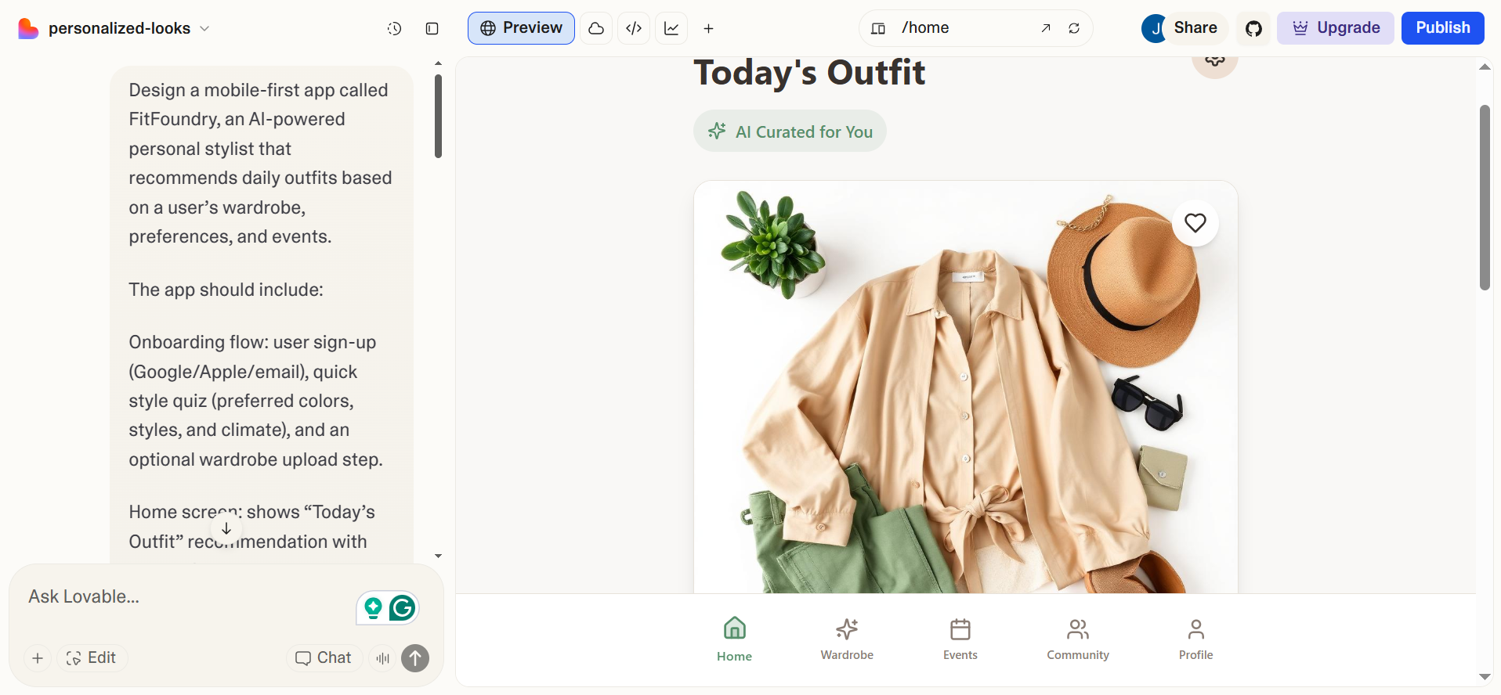Click the green lightbulb extension icon

373,608
